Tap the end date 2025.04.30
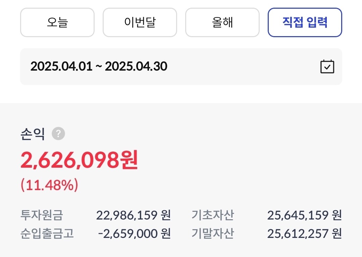This screenshot has height=257, width=362. (136, 67)
